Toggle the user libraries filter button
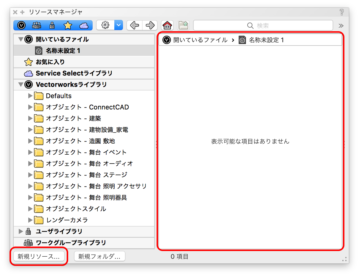This screenshot has height=276, width=359. (52, 25)
